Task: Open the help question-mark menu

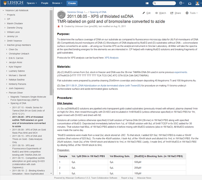Action: 182,3
